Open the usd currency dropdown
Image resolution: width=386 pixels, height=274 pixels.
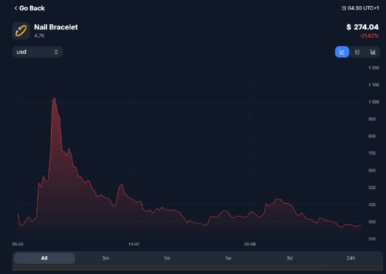(37, 52)
